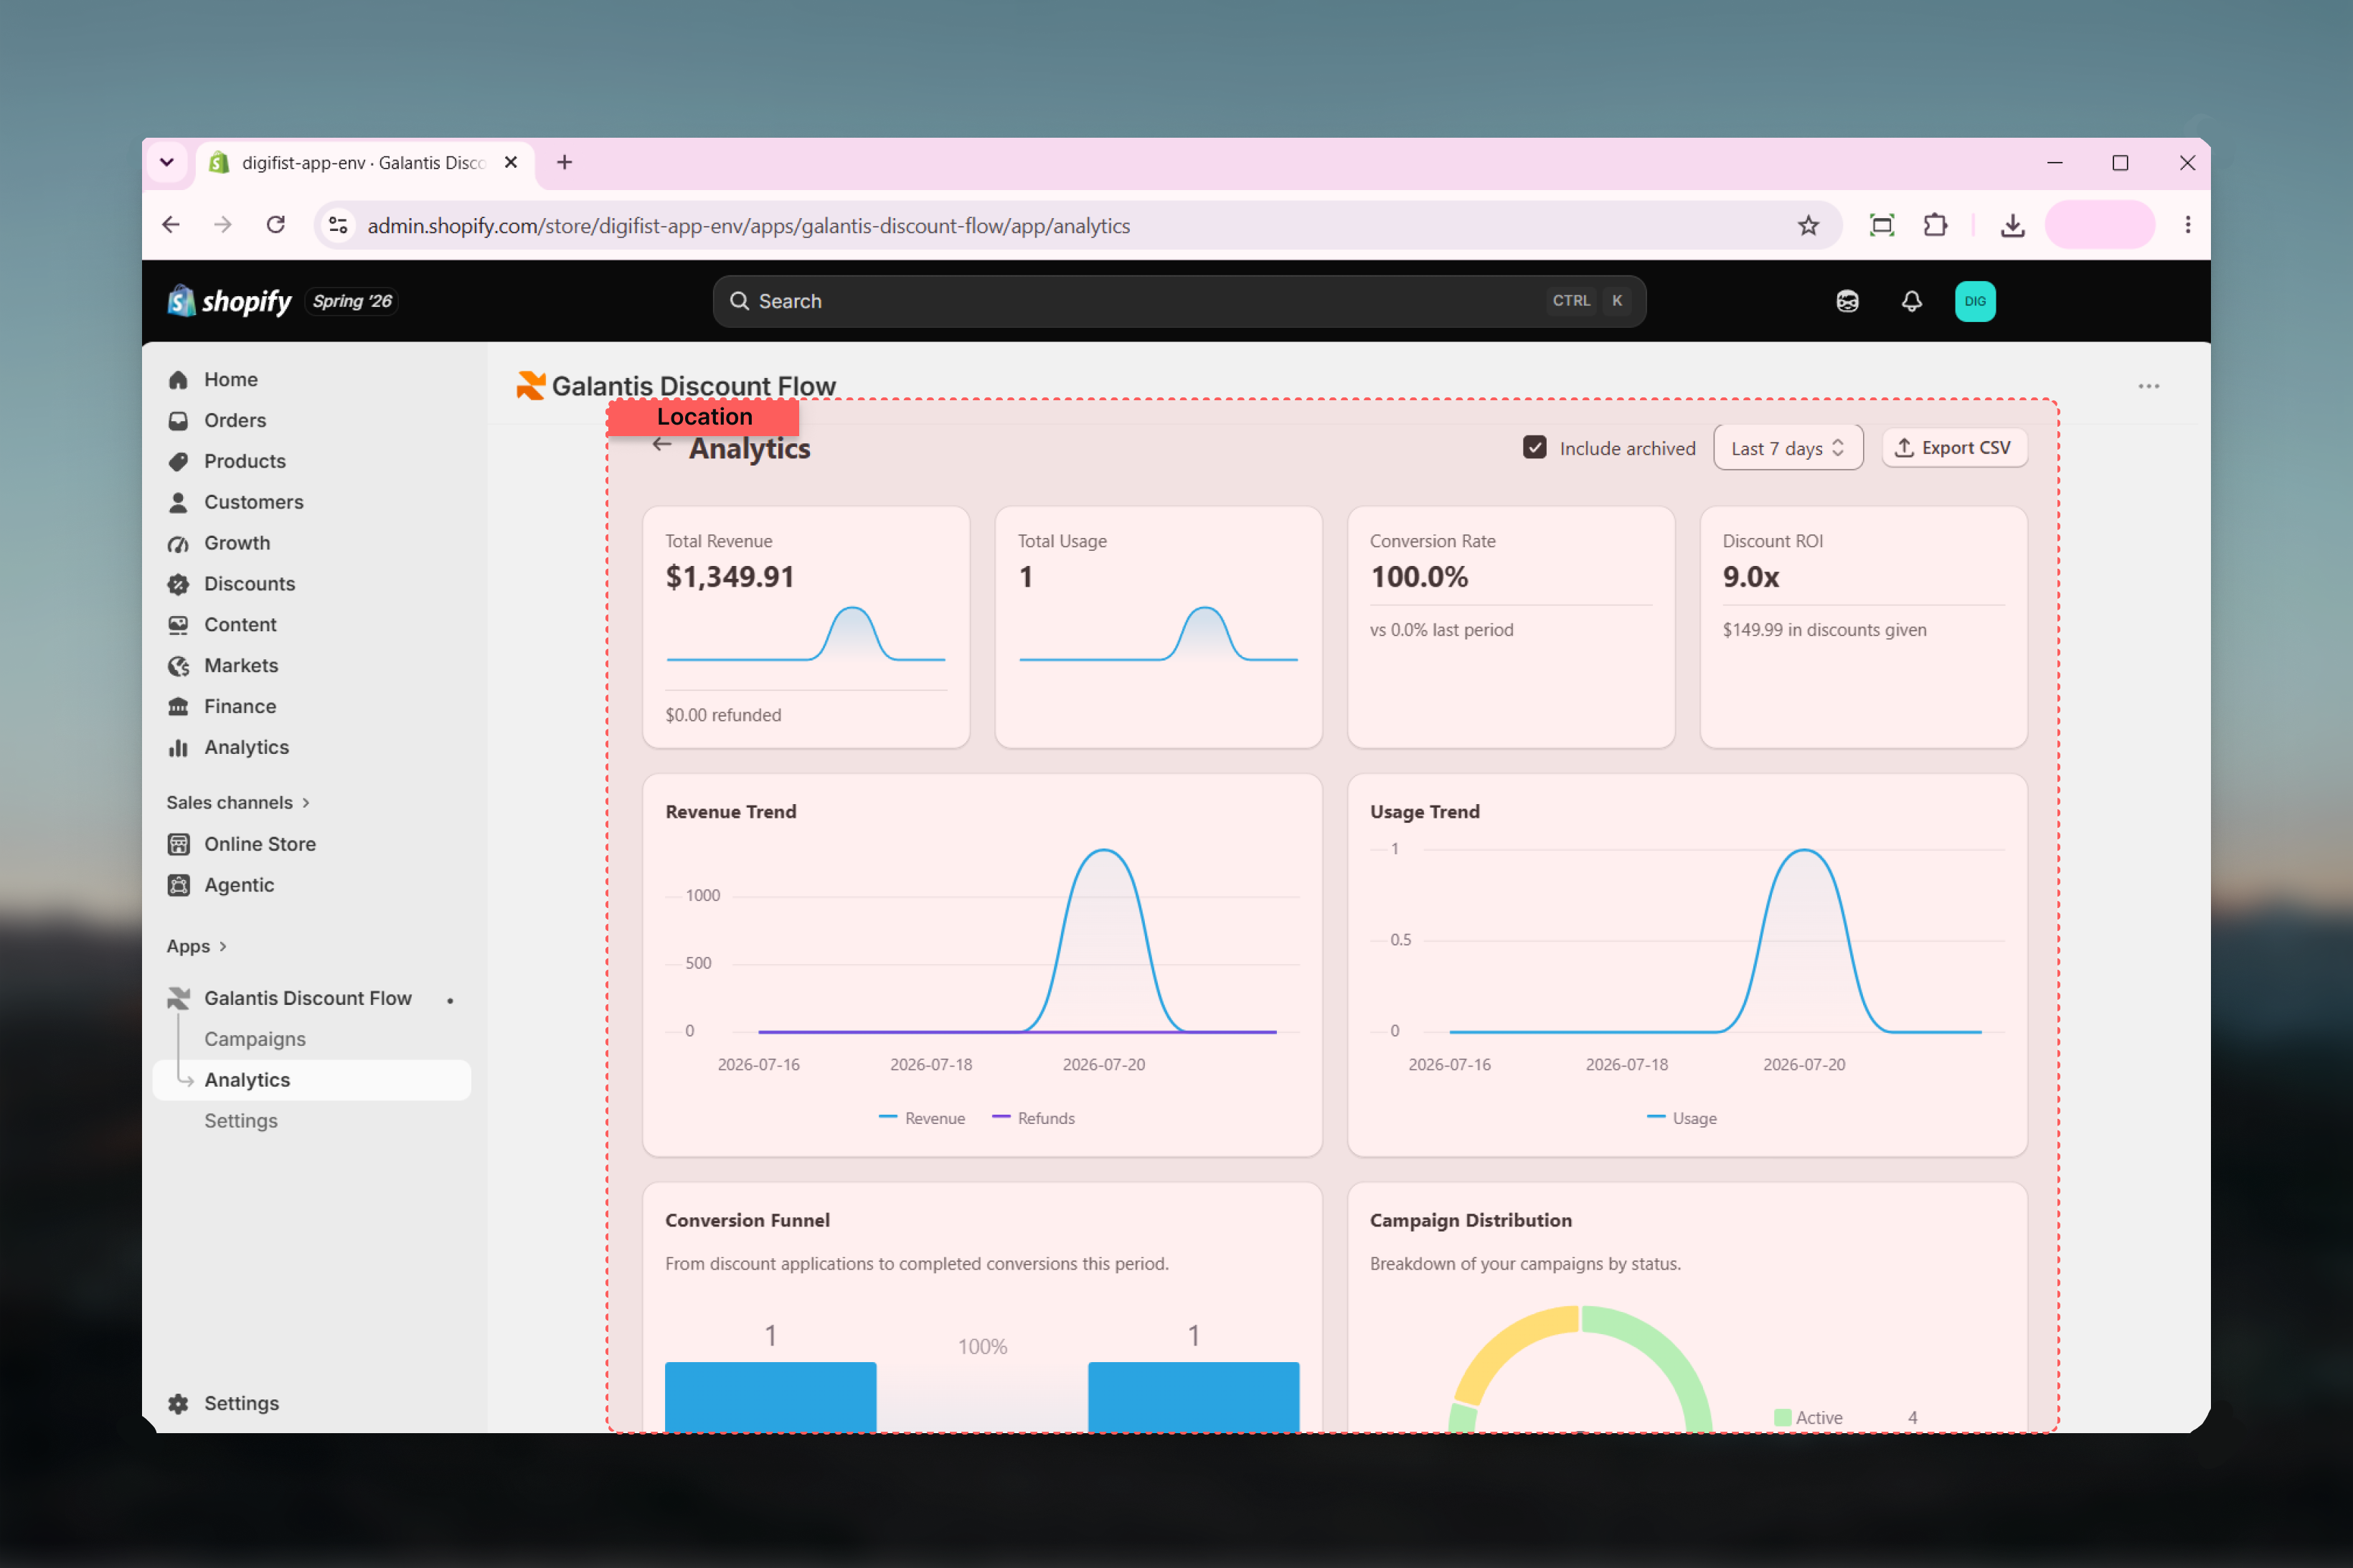Bookmark this page with the star icon

click(x=1808, y=225)
